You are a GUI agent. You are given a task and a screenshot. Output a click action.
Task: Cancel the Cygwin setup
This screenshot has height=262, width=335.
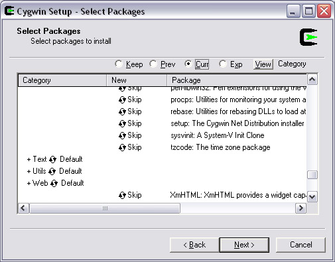(x=301, y=245)
